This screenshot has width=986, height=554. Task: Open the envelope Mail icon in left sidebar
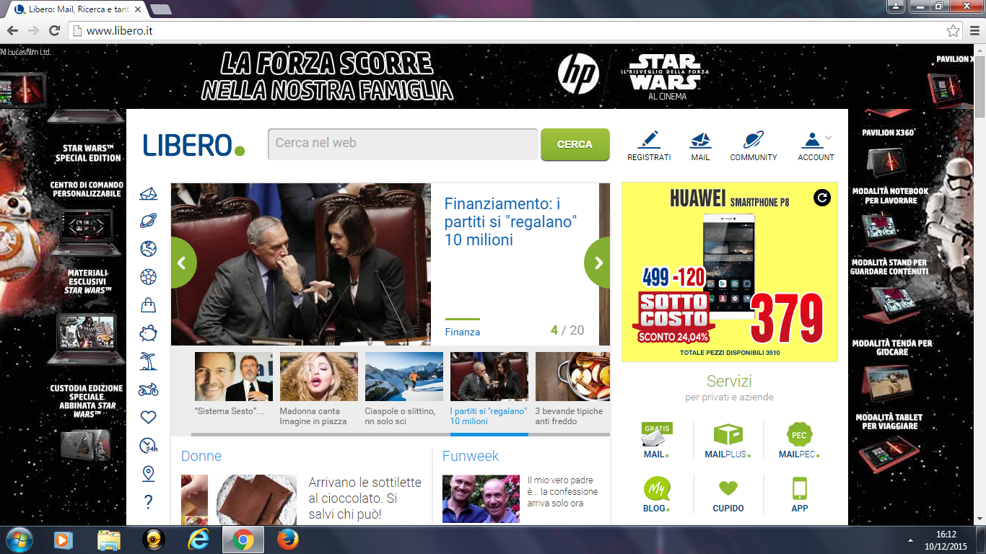click(148, 194)
